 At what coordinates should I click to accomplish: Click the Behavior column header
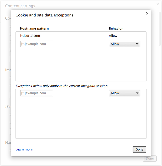coord(116,28)
